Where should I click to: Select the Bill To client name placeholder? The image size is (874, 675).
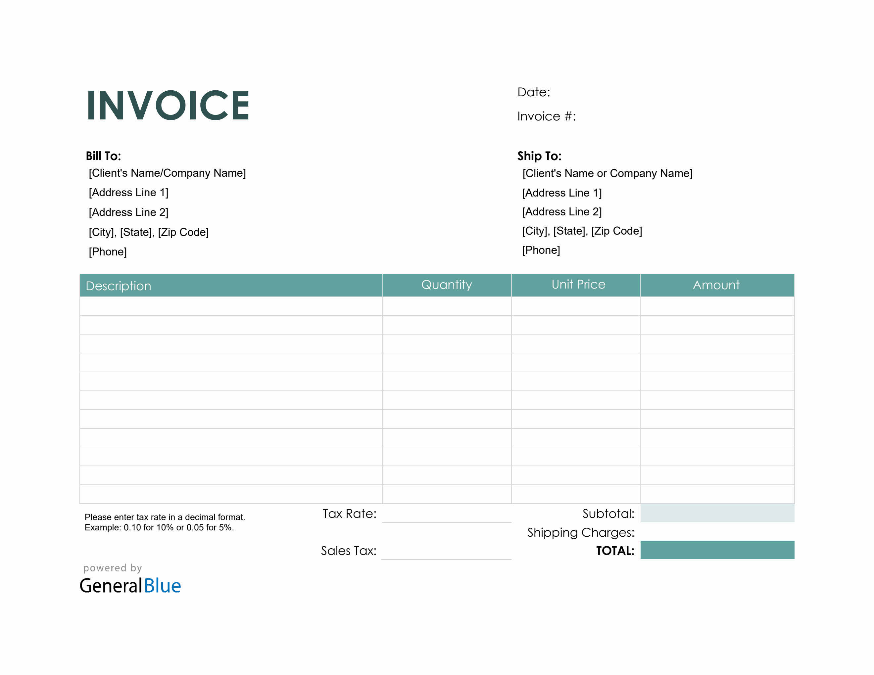(x=167, y=173)
